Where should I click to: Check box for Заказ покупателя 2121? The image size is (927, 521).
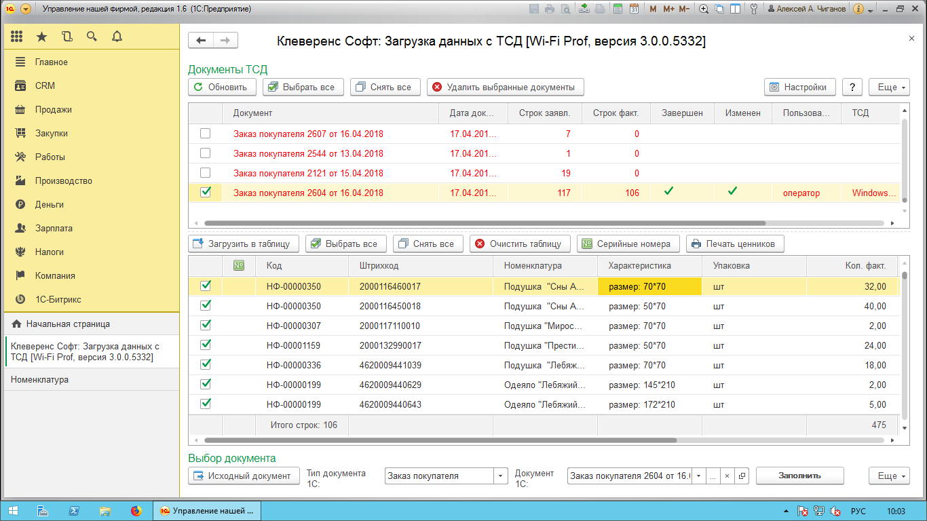pos(205,173)
